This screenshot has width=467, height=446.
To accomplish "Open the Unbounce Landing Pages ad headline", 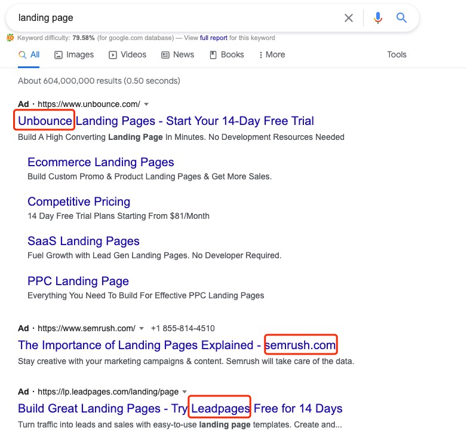I will click(166, 121).
